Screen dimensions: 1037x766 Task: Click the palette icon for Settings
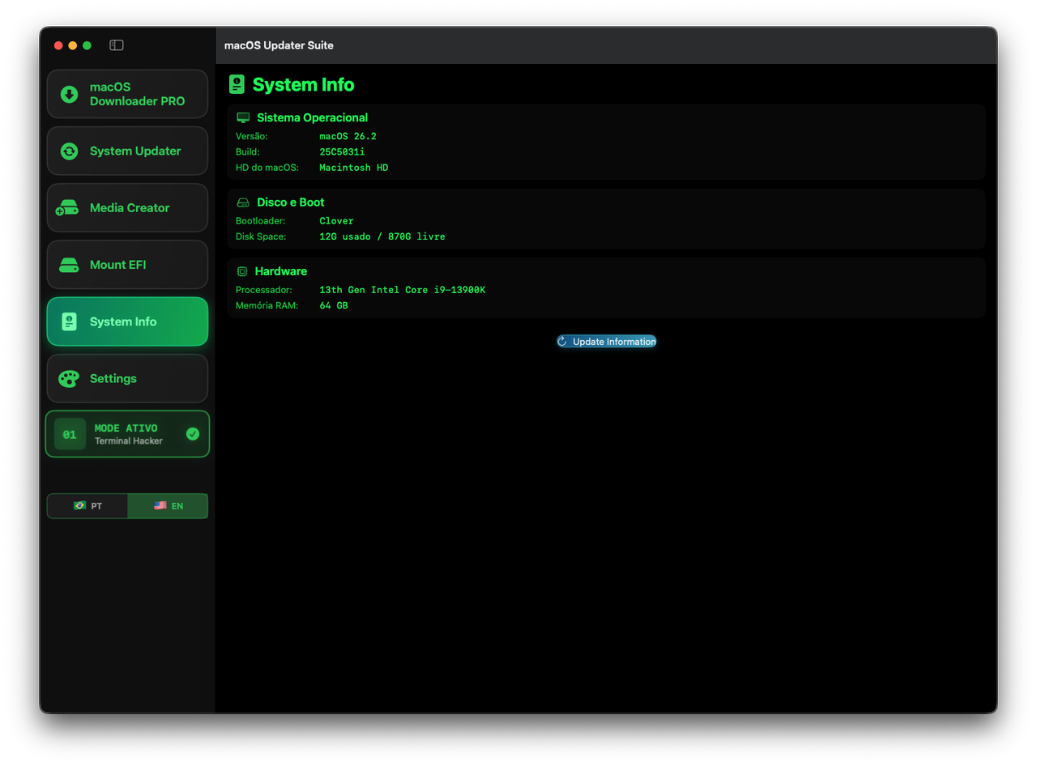tap(69, 379)
